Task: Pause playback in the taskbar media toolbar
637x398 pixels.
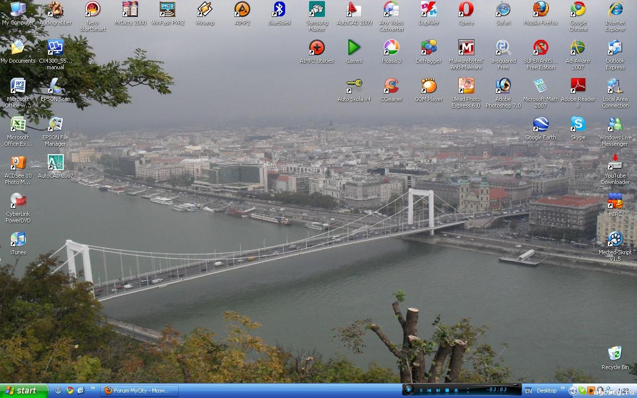Action: point(421,391)
